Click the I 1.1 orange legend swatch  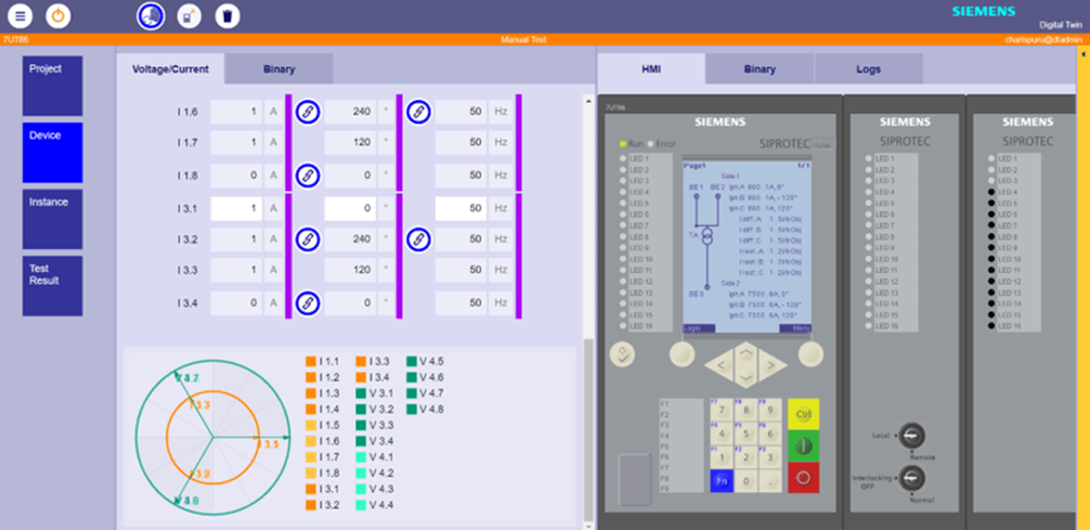311,361
